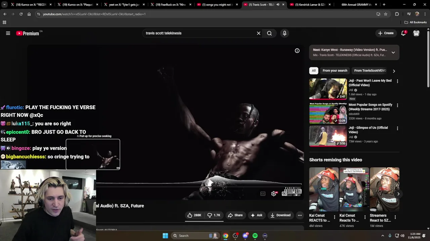The image size is (430, 241).
Task: Clear the search text with the X
Action: coord(259,33)
